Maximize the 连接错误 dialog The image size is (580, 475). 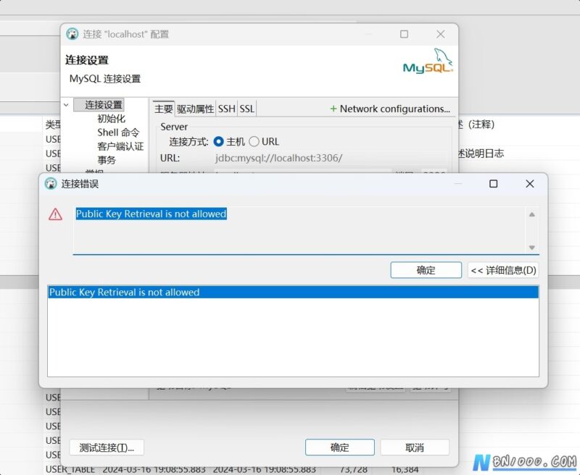(x=494, y=184)
